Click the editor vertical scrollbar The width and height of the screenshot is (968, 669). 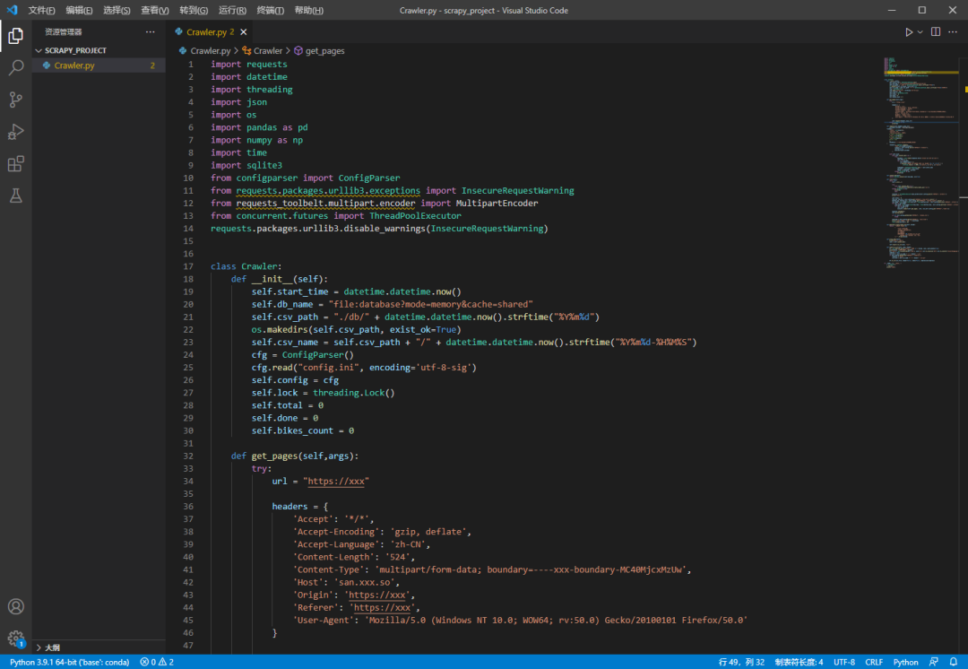pos(964,355)
